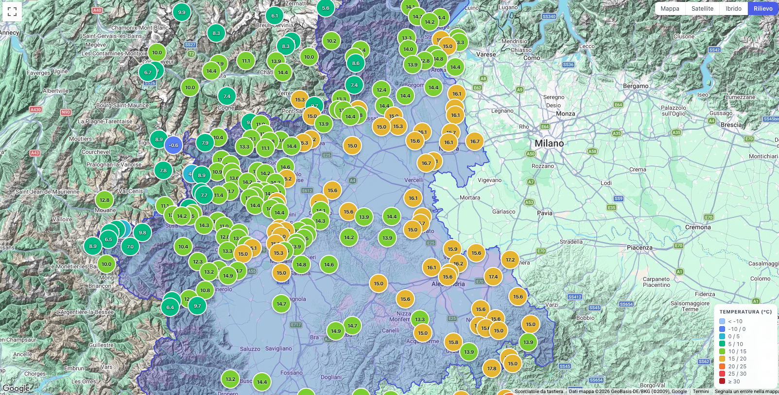779x395 pixels.
Task: Open the 7.8 station marker
Action: coord(163,171)
